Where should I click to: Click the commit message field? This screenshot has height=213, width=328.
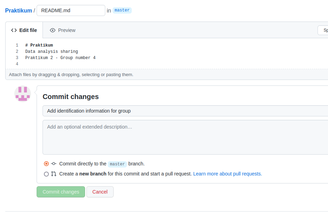point(185,111)
